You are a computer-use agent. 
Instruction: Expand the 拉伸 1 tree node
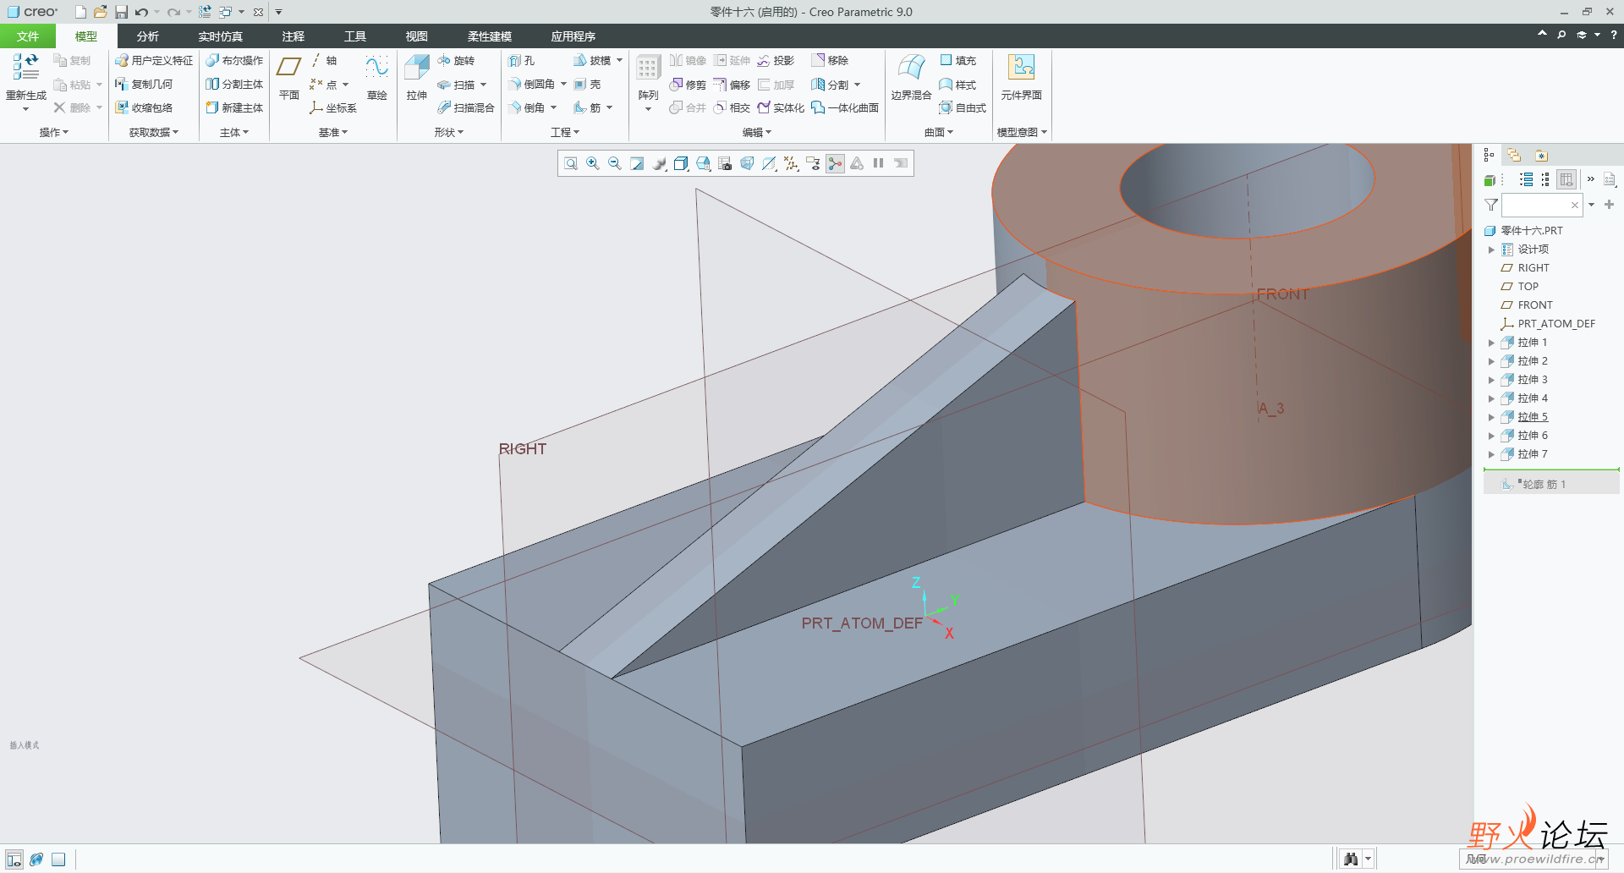pos(1491,343)
